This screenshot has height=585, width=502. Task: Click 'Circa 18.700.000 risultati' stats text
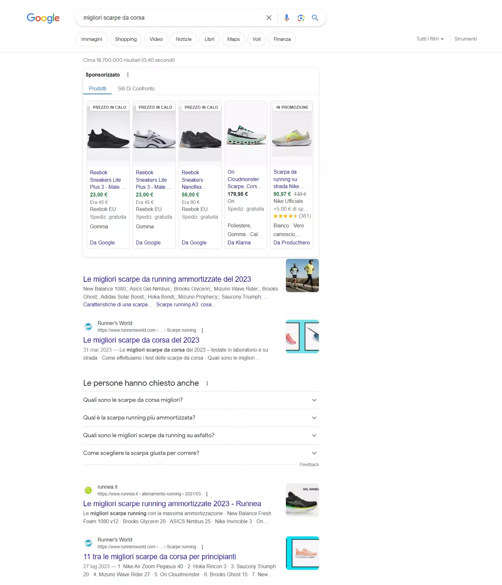click(x=129, y=60)
